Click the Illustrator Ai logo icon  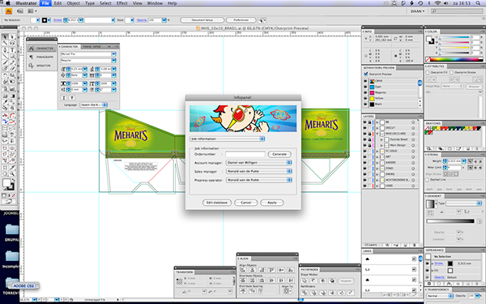[8, 11]
